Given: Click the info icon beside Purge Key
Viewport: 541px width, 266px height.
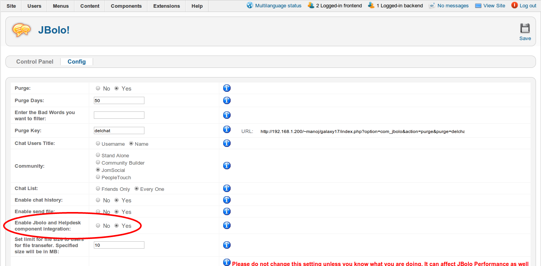Looking at the screenshot, I should click(x=227, y=129).
